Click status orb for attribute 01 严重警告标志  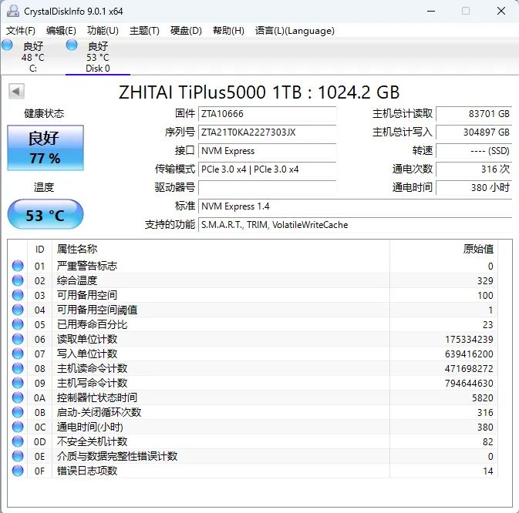click(18, 266)
